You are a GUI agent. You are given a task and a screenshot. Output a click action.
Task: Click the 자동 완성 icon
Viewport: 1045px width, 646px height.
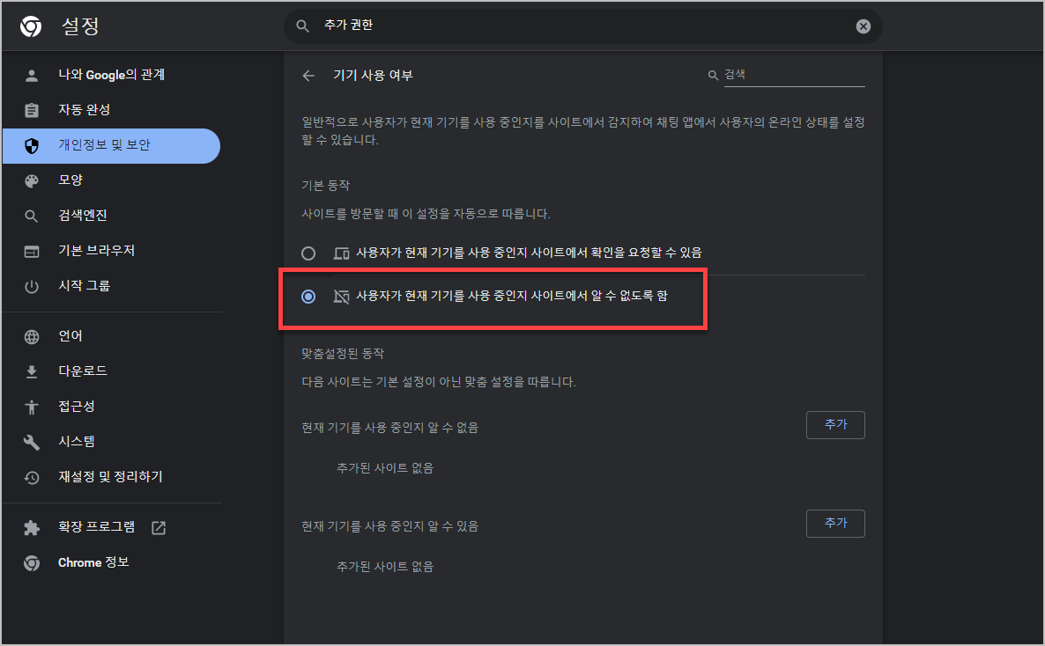coord(32,109)
